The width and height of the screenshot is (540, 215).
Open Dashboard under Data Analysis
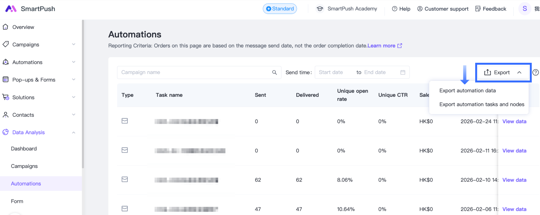(24, 149)
